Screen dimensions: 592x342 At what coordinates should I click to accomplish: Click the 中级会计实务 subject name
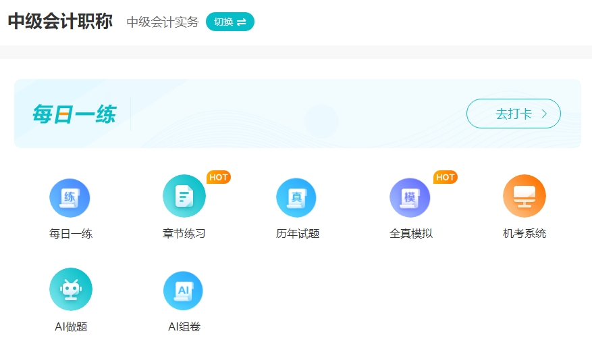pyautogui.click(x=163, y=22)
